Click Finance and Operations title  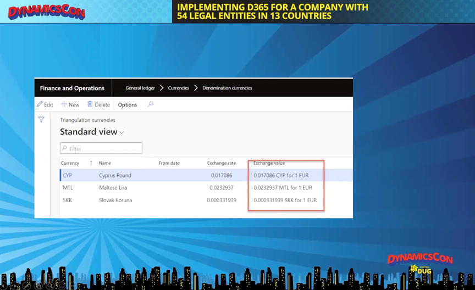pyautogui.click(x=72, y=88)
